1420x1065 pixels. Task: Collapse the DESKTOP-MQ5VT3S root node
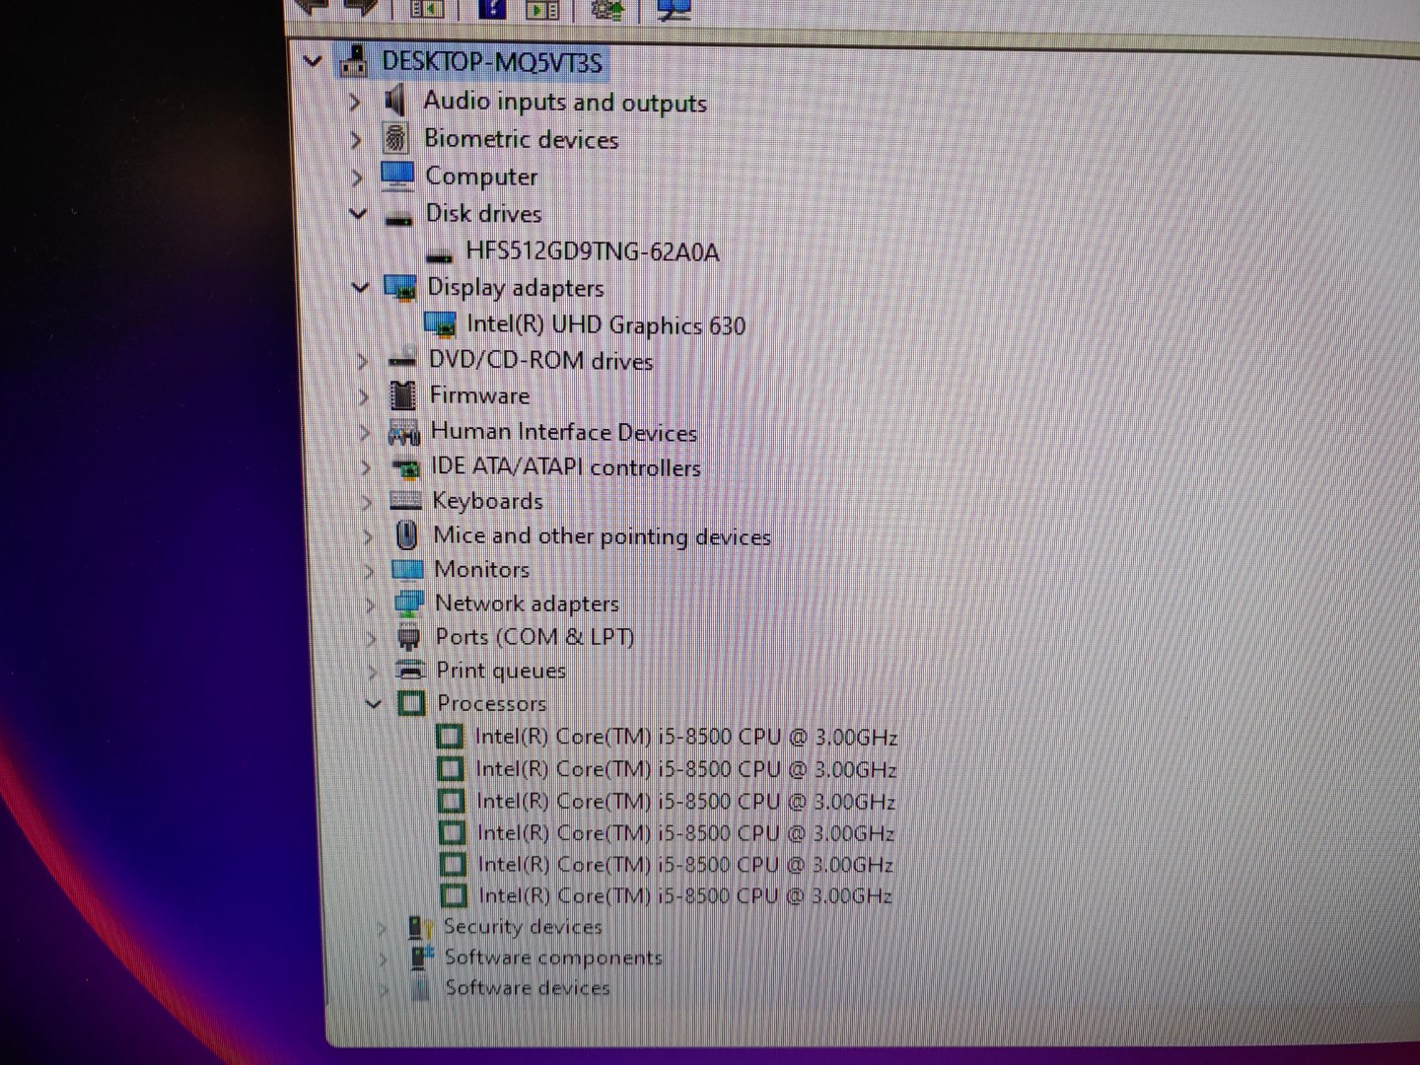pyautogui.click(x=313, y=61)
